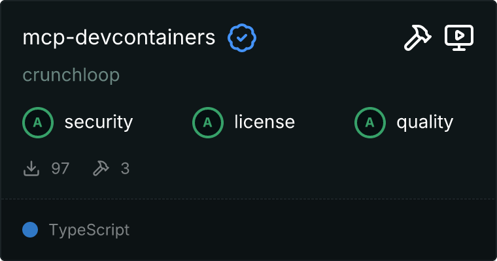Click the dashed divider above TypeScript
The image size is (497, 261).
pyautogui.click(x=248, y=199)
